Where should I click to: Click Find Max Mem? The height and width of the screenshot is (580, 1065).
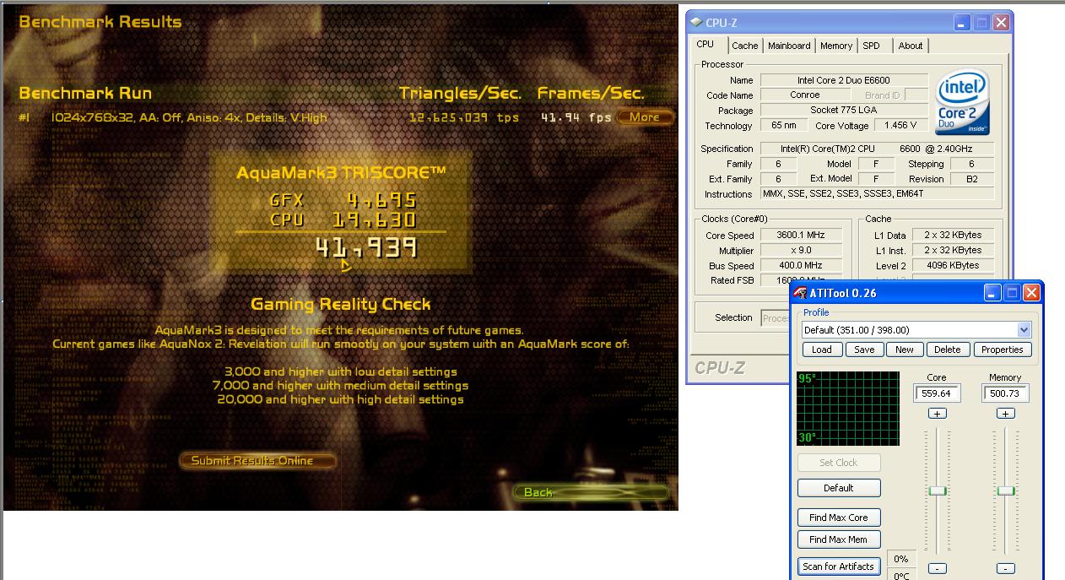[838, 539]
